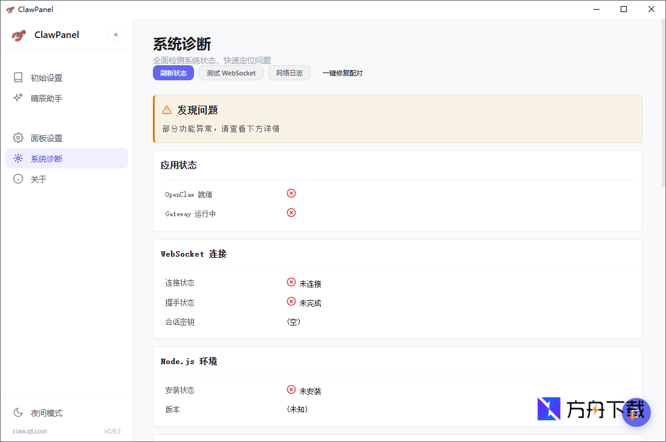Click the floating assistant button at bottom right
Viewport: 666px width, 442px height.
pyautogui.click(x=636, y=412)
